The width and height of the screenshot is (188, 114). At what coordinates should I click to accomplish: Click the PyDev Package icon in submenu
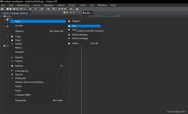click(69, 38)
